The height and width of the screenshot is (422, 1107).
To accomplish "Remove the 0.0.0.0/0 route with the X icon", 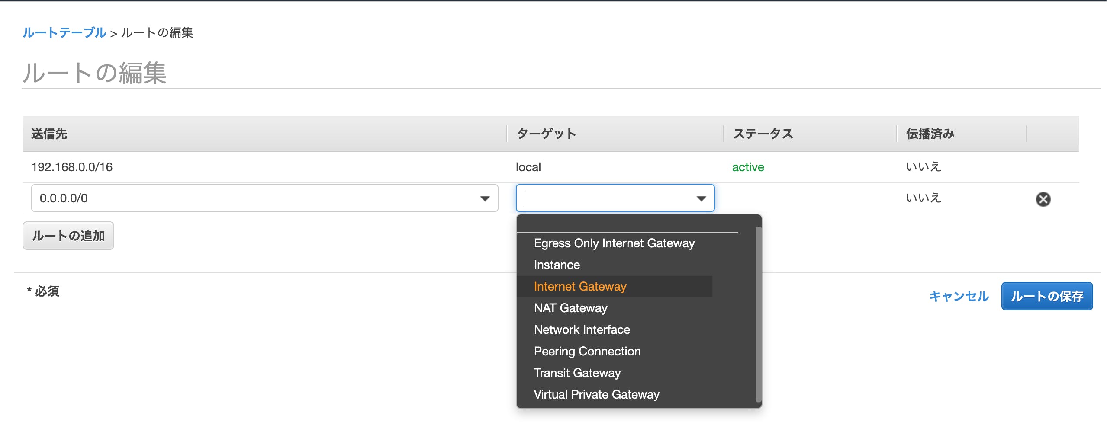I will (1043, 199).
